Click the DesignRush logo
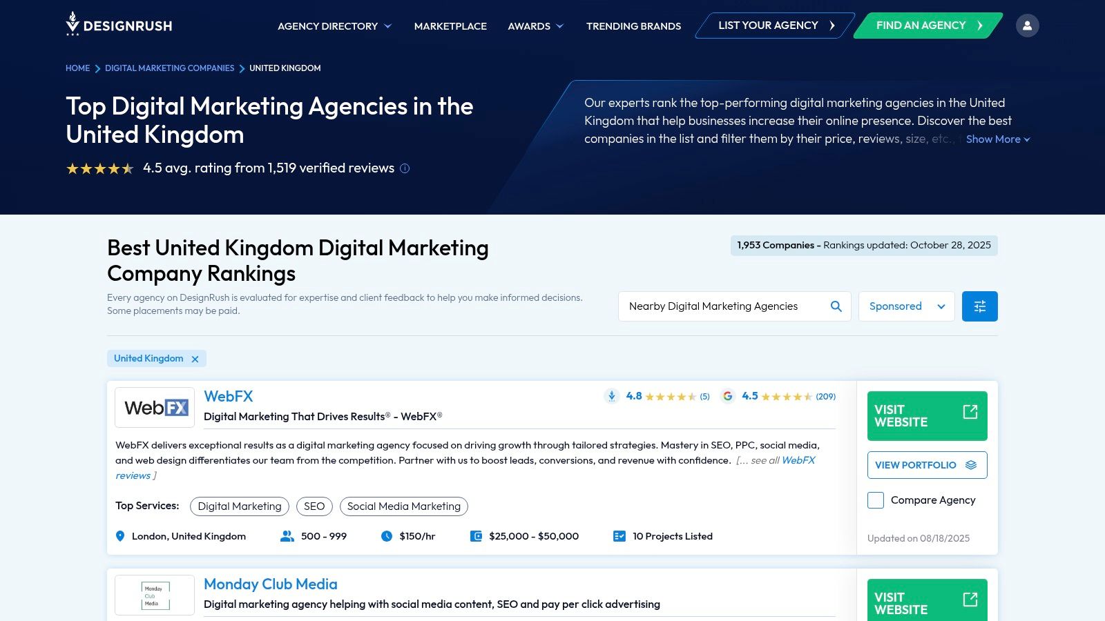This screenshot has width=1105, height=621. click(x=119, y=25)
